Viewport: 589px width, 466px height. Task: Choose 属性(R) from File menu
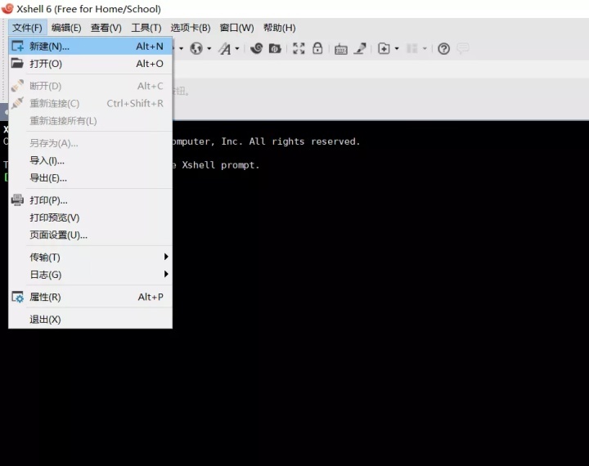[90, 297]
